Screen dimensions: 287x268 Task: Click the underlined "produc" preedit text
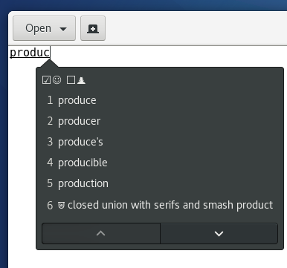coord(30,53)
